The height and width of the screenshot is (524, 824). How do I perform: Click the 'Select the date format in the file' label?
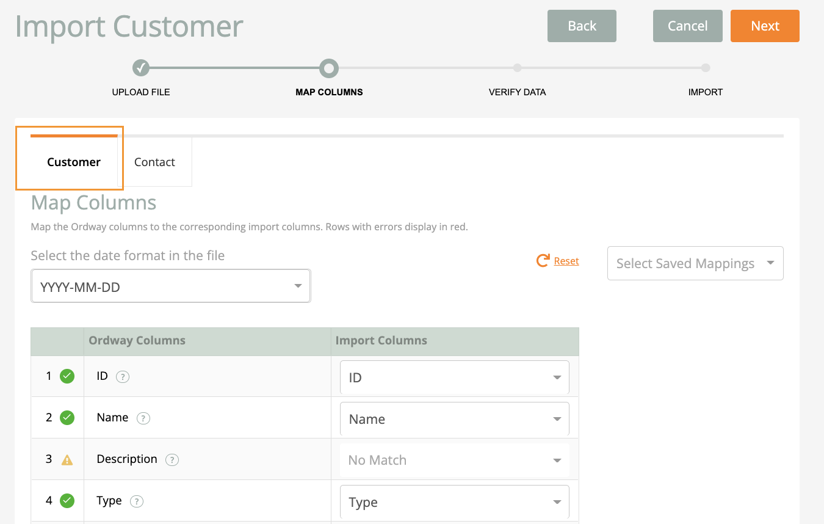[128, 256]
